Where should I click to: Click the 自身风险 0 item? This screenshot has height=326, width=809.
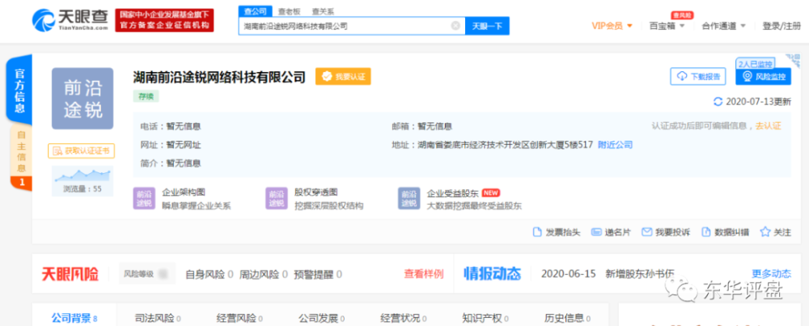click(x=209, y=274)
